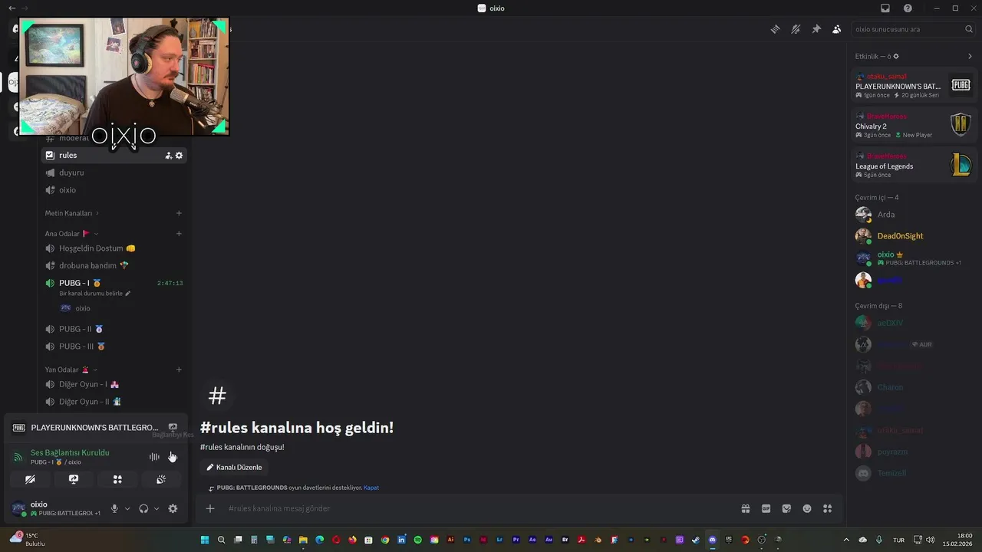The image size is (982, 552).
Task: Join drobuna bandım voice channel
Action: 114,266
